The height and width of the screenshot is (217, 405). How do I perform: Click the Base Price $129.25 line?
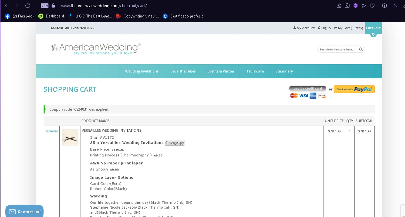click(x=107, y=149)
